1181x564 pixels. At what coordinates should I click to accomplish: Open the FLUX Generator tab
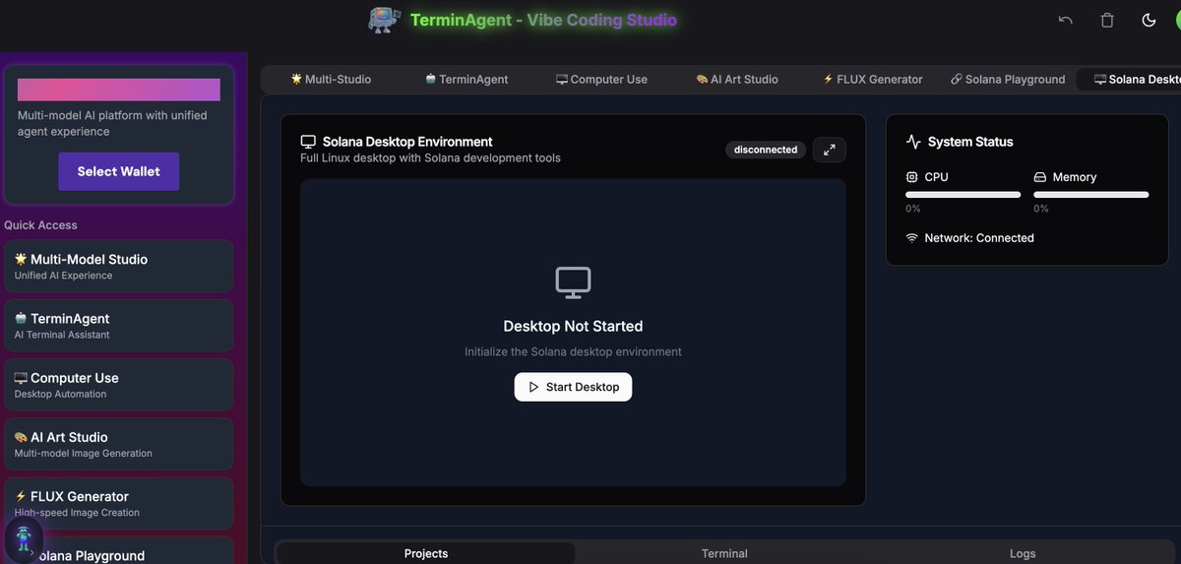(872, 79)
